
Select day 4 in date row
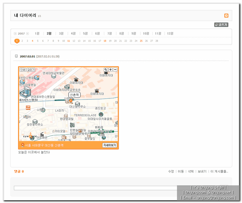pyautogui.click(x=32, y=41)
